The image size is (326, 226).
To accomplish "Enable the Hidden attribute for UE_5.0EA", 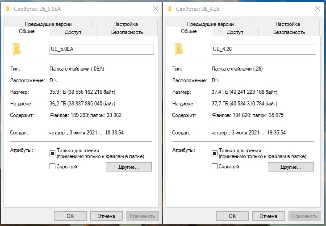I will click(52, 167).
